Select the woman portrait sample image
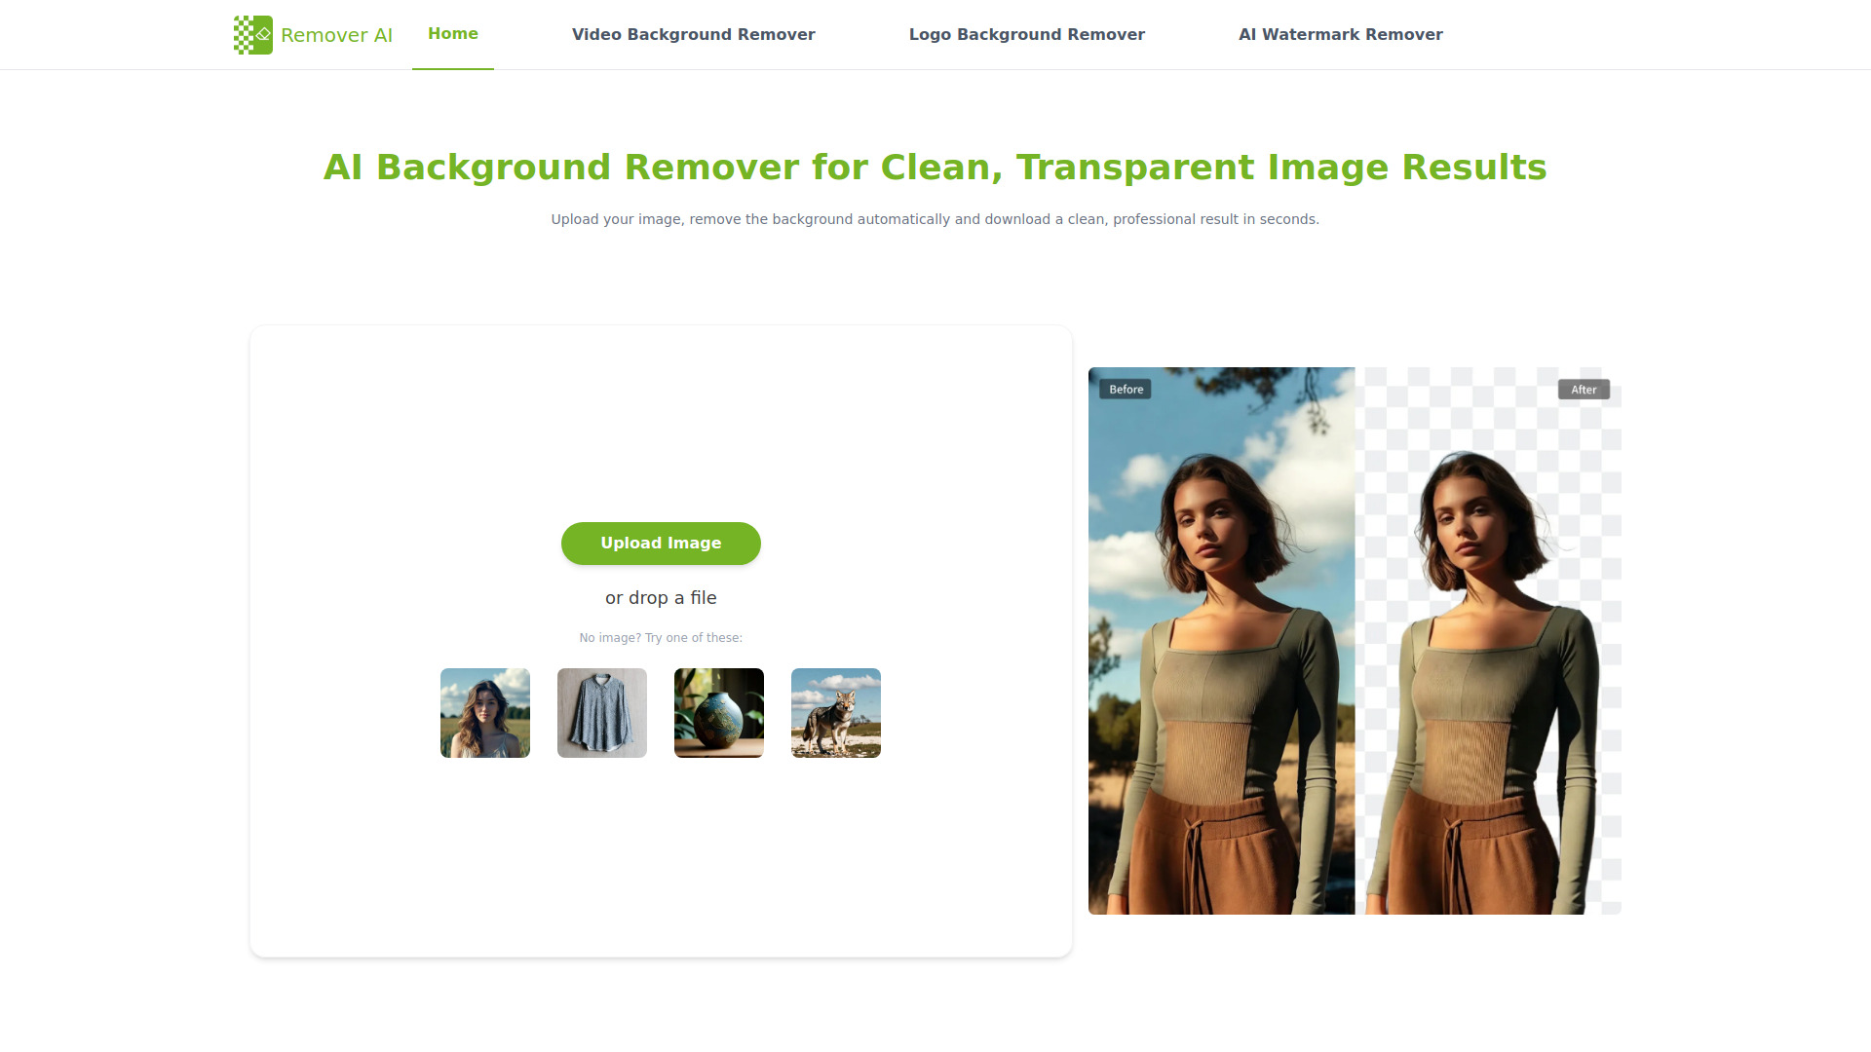 [x=484, y=712]
